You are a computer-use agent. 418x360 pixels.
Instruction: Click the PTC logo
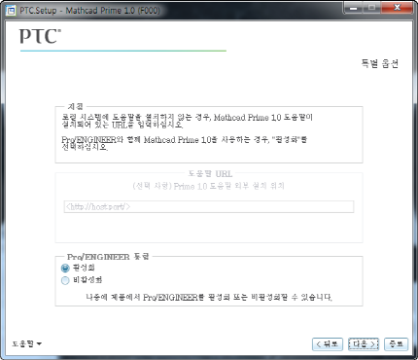[40, 36]
